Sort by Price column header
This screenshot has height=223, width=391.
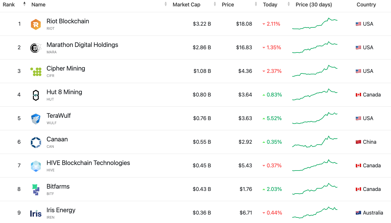(228, 5)
